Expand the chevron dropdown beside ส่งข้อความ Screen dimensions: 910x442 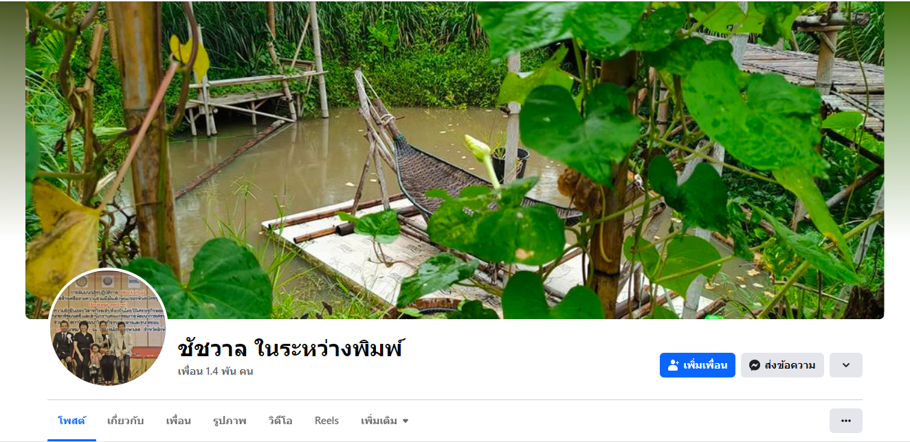[846, 365]
